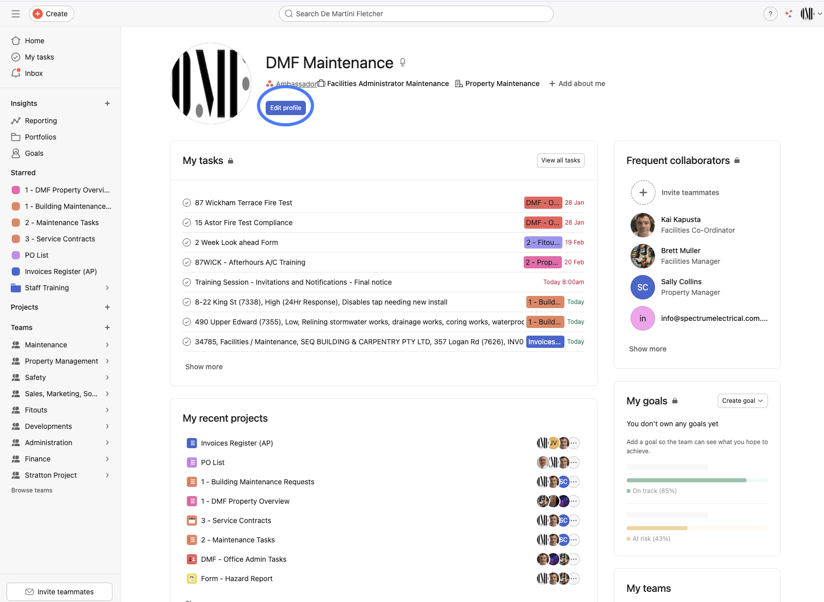
Task: Complete Training Session Final notice task
Action: pyautogui.click(x=187, y=282)
